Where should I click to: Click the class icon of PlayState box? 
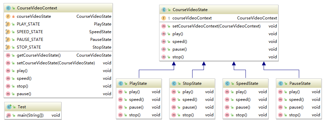click(x=120, y=83)
